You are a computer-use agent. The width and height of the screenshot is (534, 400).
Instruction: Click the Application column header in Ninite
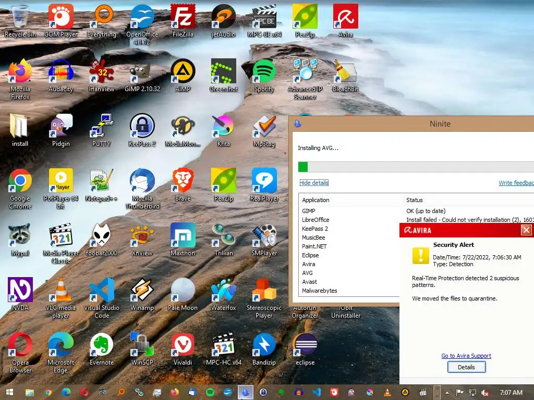pos(351,200)
